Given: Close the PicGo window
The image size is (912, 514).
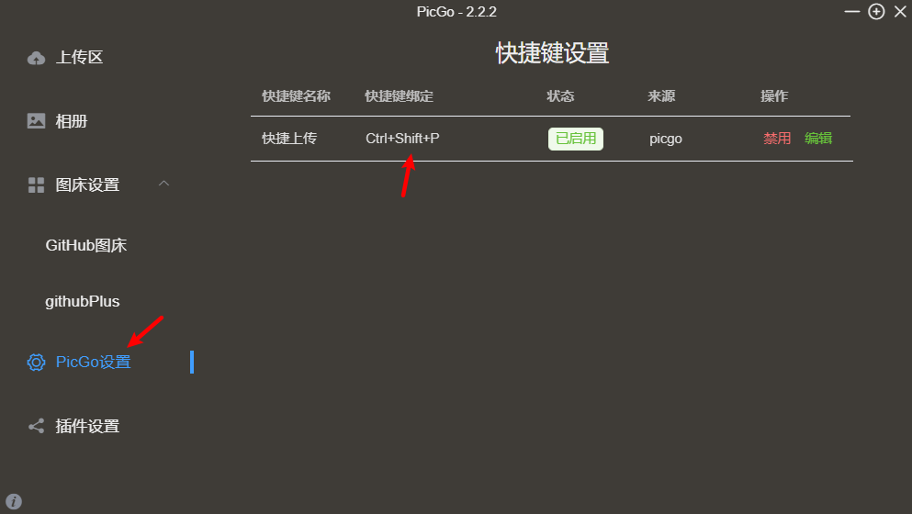Looking at the screenshot, I should click(x=900, y=12).
